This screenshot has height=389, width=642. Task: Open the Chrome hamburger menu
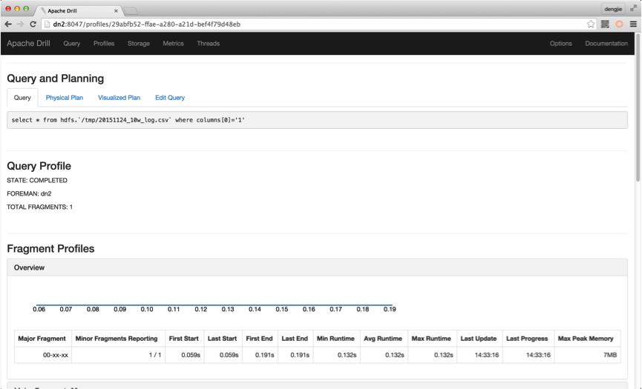coord(633,24)
